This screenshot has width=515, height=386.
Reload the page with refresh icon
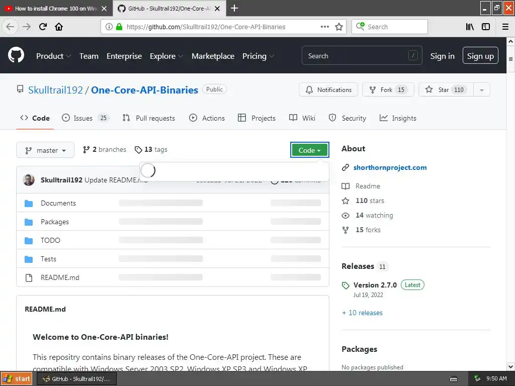tap(43, 27)
